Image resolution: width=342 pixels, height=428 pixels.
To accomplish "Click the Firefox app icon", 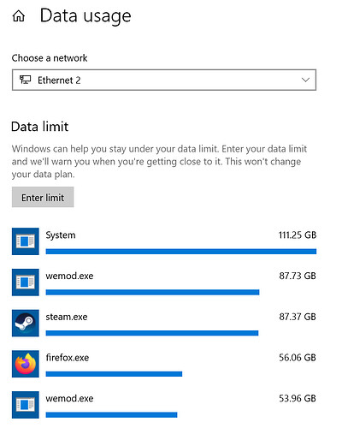I will point(26,364).
